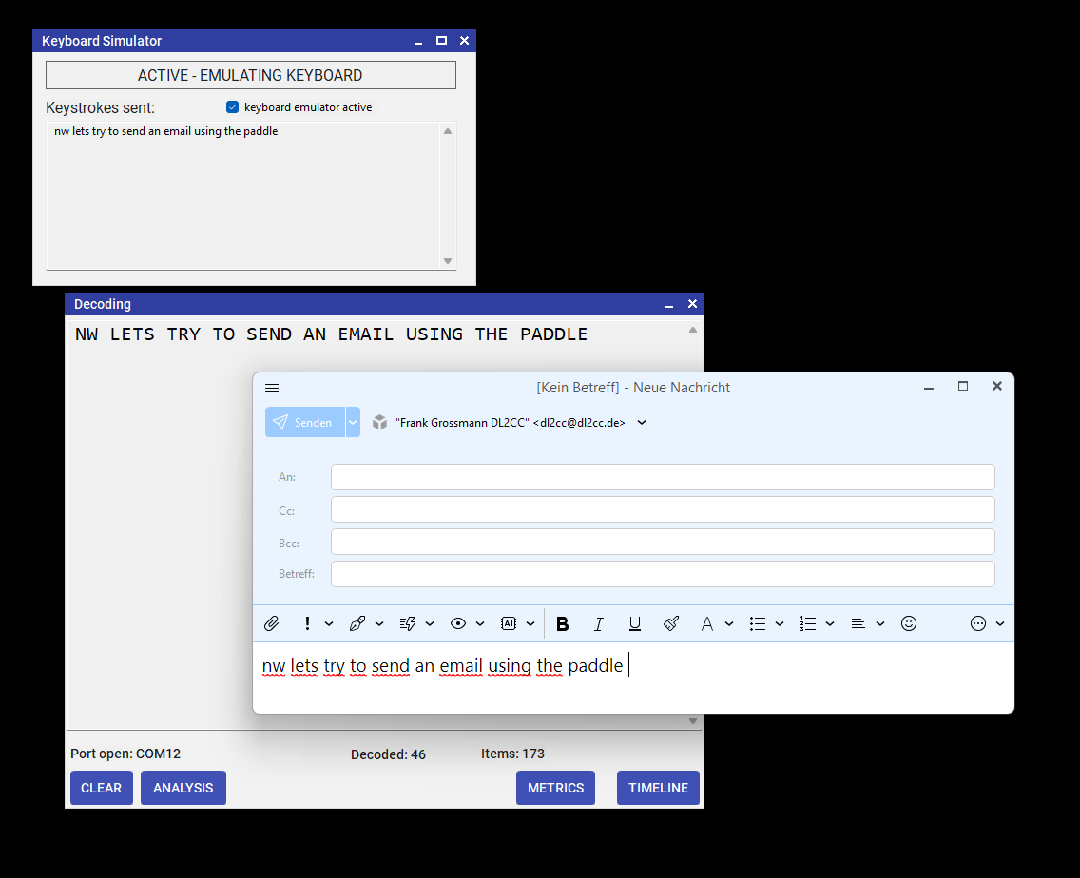Click CLEAR button in Decoding window
The height and width of the screenshot is (878, 1080).
tap(101, 788)
